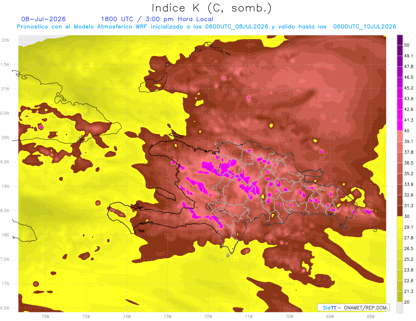Click the color scale value '35.2'
416x321 pixels.
coord(409,173)
